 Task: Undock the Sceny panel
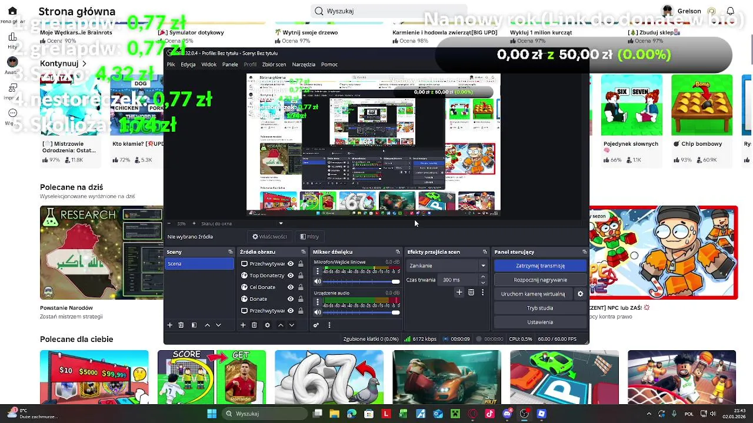point(231,252)
